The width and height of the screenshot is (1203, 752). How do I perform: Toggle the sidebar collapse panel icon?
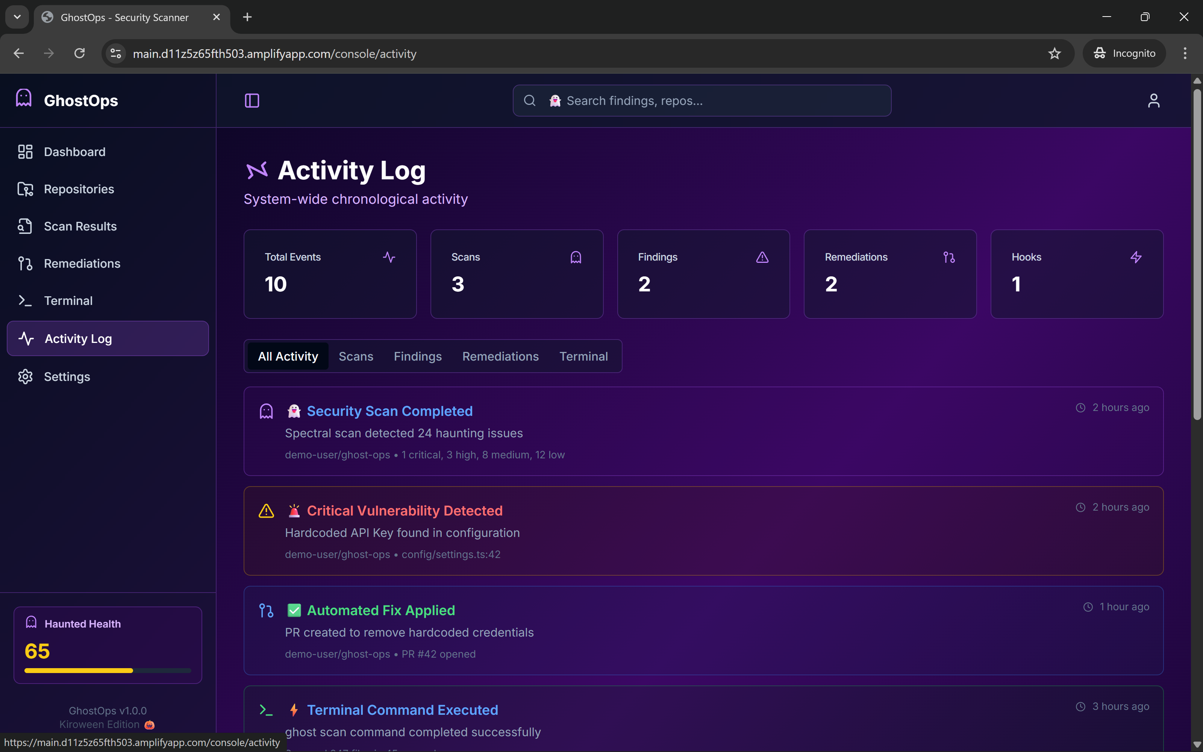pyautogui.click(x=252, y=100)
